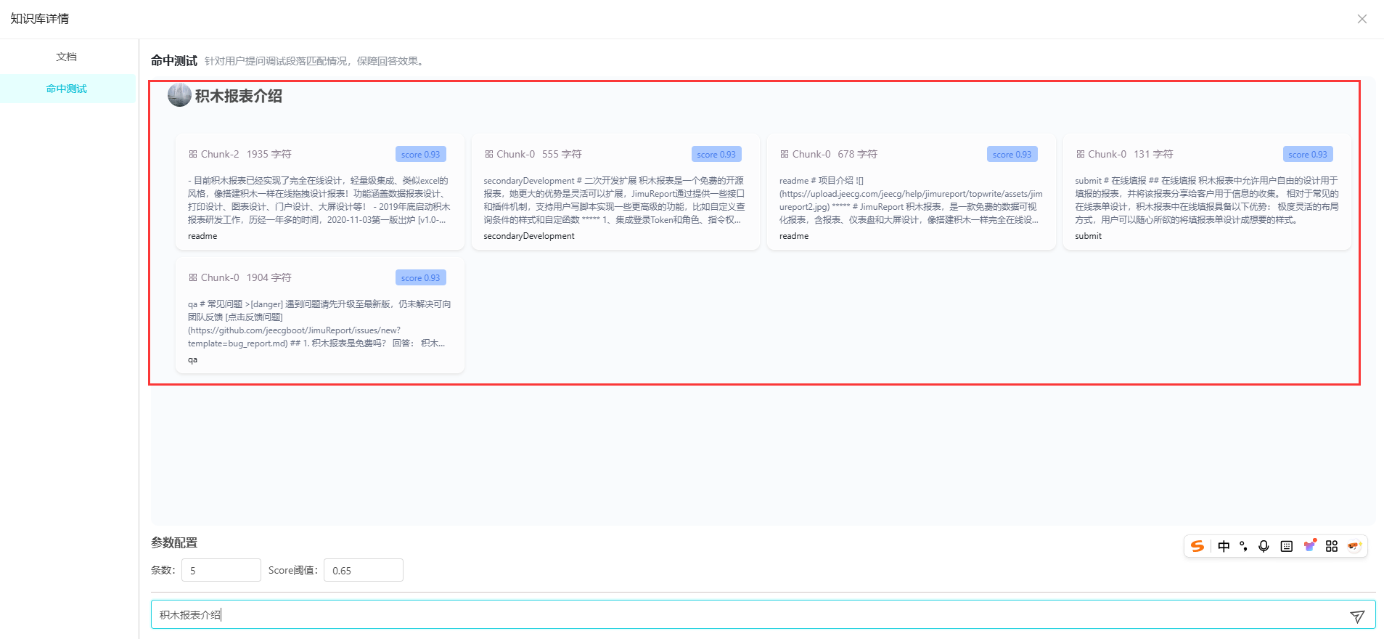Click the IME mascot icon at bar end
The height and width of the screenshot is (639, 1384).
tap(1354, 546)
